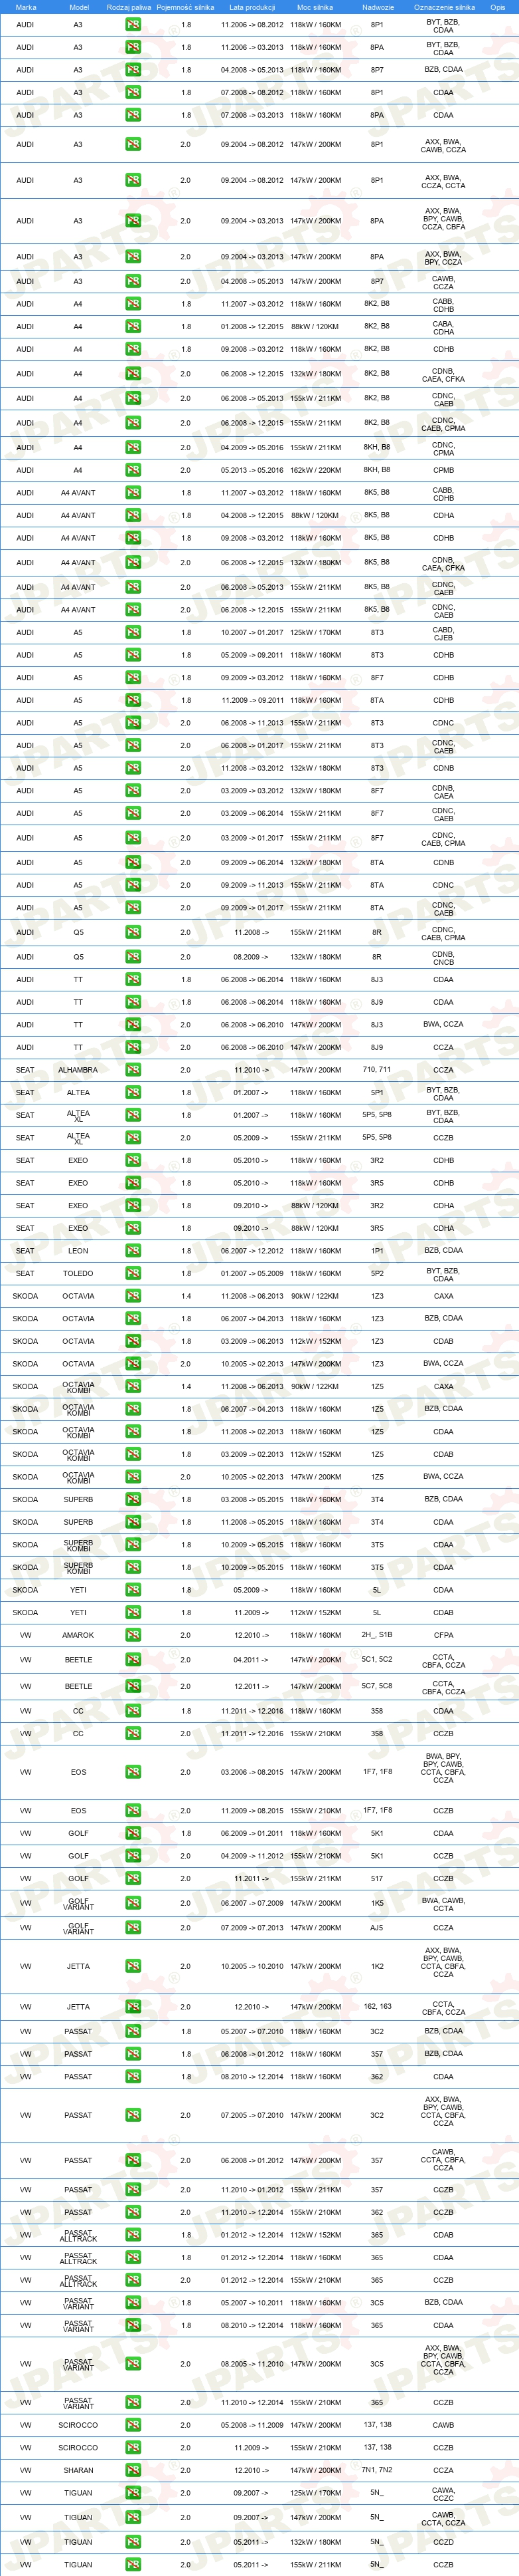Select the fuel icon of AUDI A4 162kW row
This screenshot has width=519, height=2576.
[133, 470]
